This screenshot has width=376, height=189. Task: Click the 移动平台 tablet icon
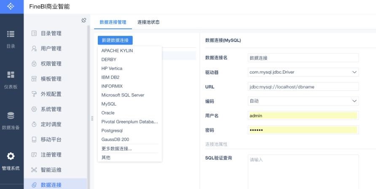pos(34,139)
